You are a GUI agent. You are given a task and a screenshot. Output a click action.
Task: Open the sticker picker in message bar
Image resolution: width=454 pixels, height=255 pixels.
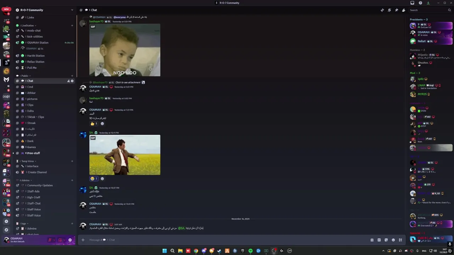[x=386, y=240]
